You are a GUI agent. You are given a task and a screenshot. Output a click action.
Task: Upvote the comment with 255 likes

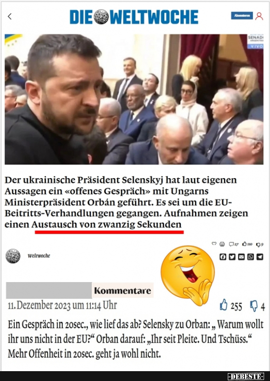(224, 305)
